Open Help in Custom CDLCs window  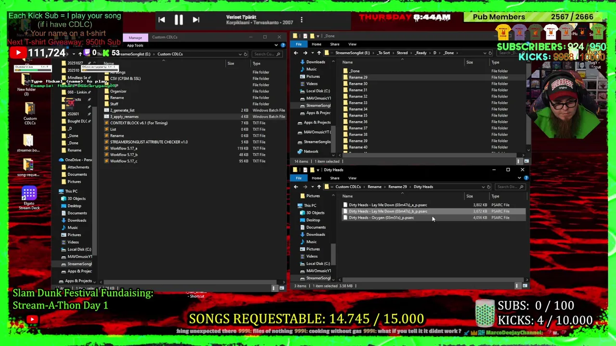[282, 45]
